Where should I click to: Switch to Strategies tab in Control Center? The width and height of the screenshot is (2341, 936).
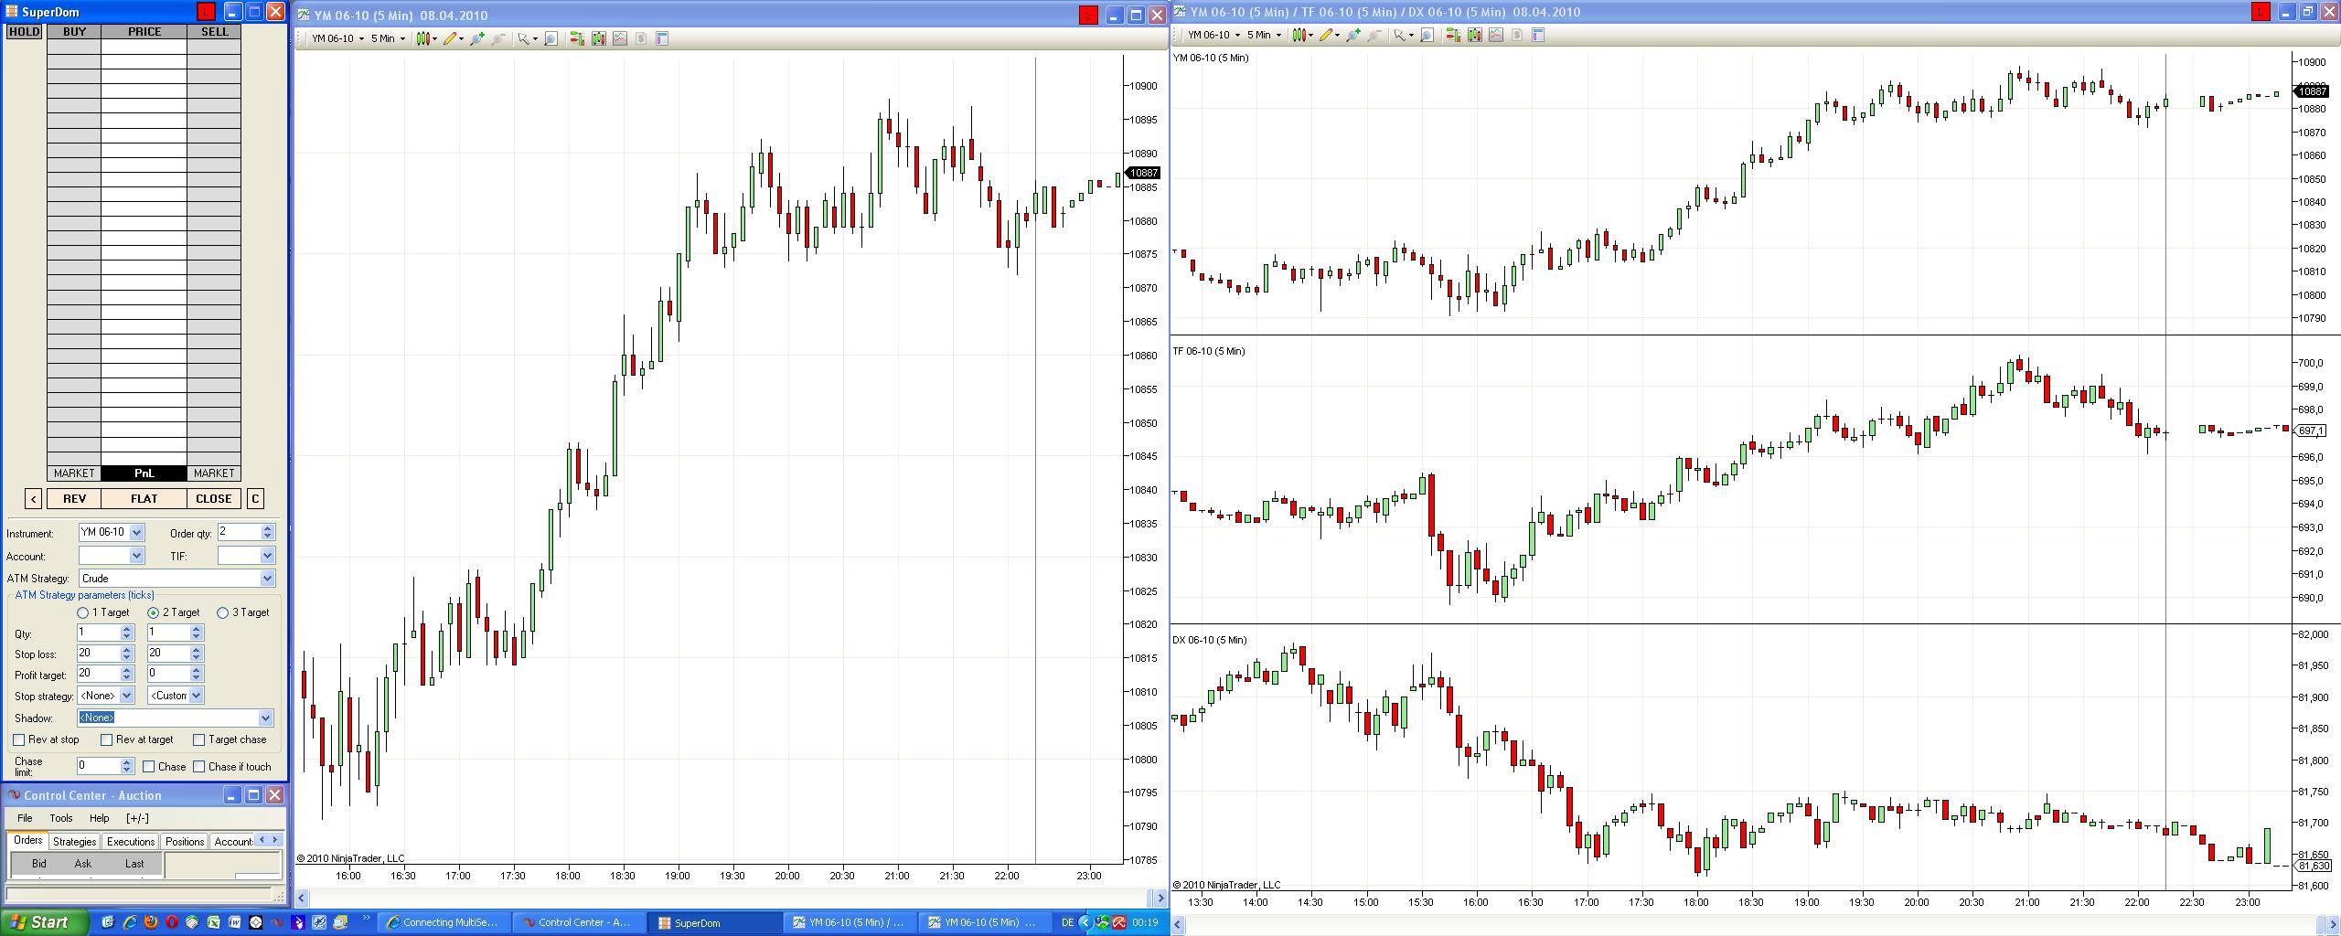point(74,842)
